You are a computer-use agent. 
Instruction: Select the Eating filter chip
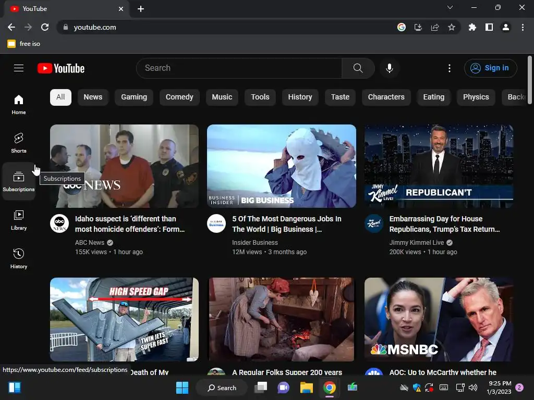pyautogui.click(x=433, y=97)
